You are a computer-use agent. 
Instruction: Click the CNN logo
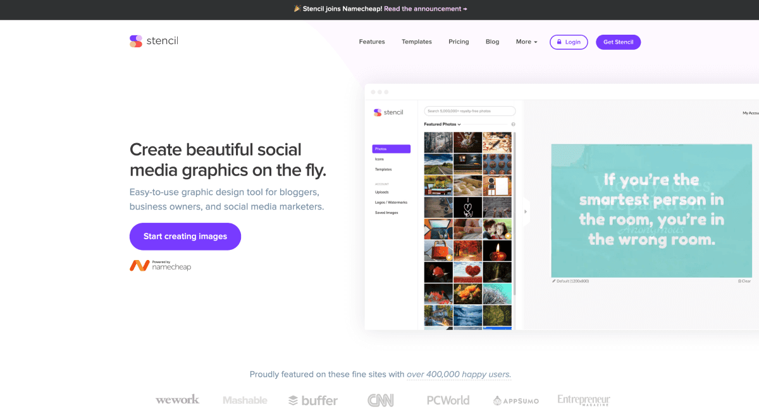coord(381,400)
